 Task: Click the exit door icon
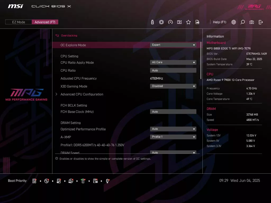tap(261, 22)
